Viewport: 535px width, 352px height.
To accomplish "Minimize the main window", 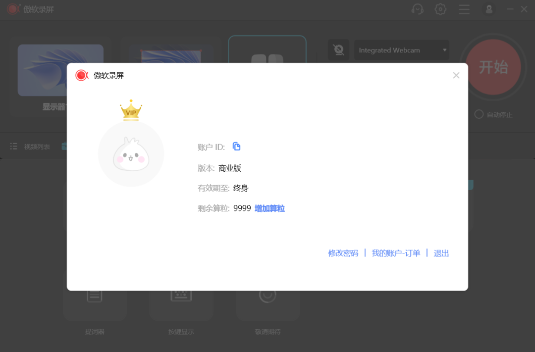I will click(x=510, y=9).
